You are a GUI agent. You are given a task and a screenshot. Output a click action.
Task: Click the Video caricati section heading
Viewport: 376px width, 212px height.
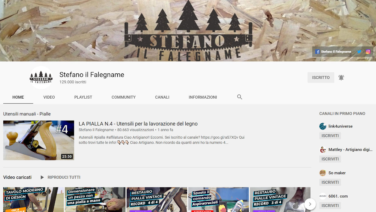point(17,177)
